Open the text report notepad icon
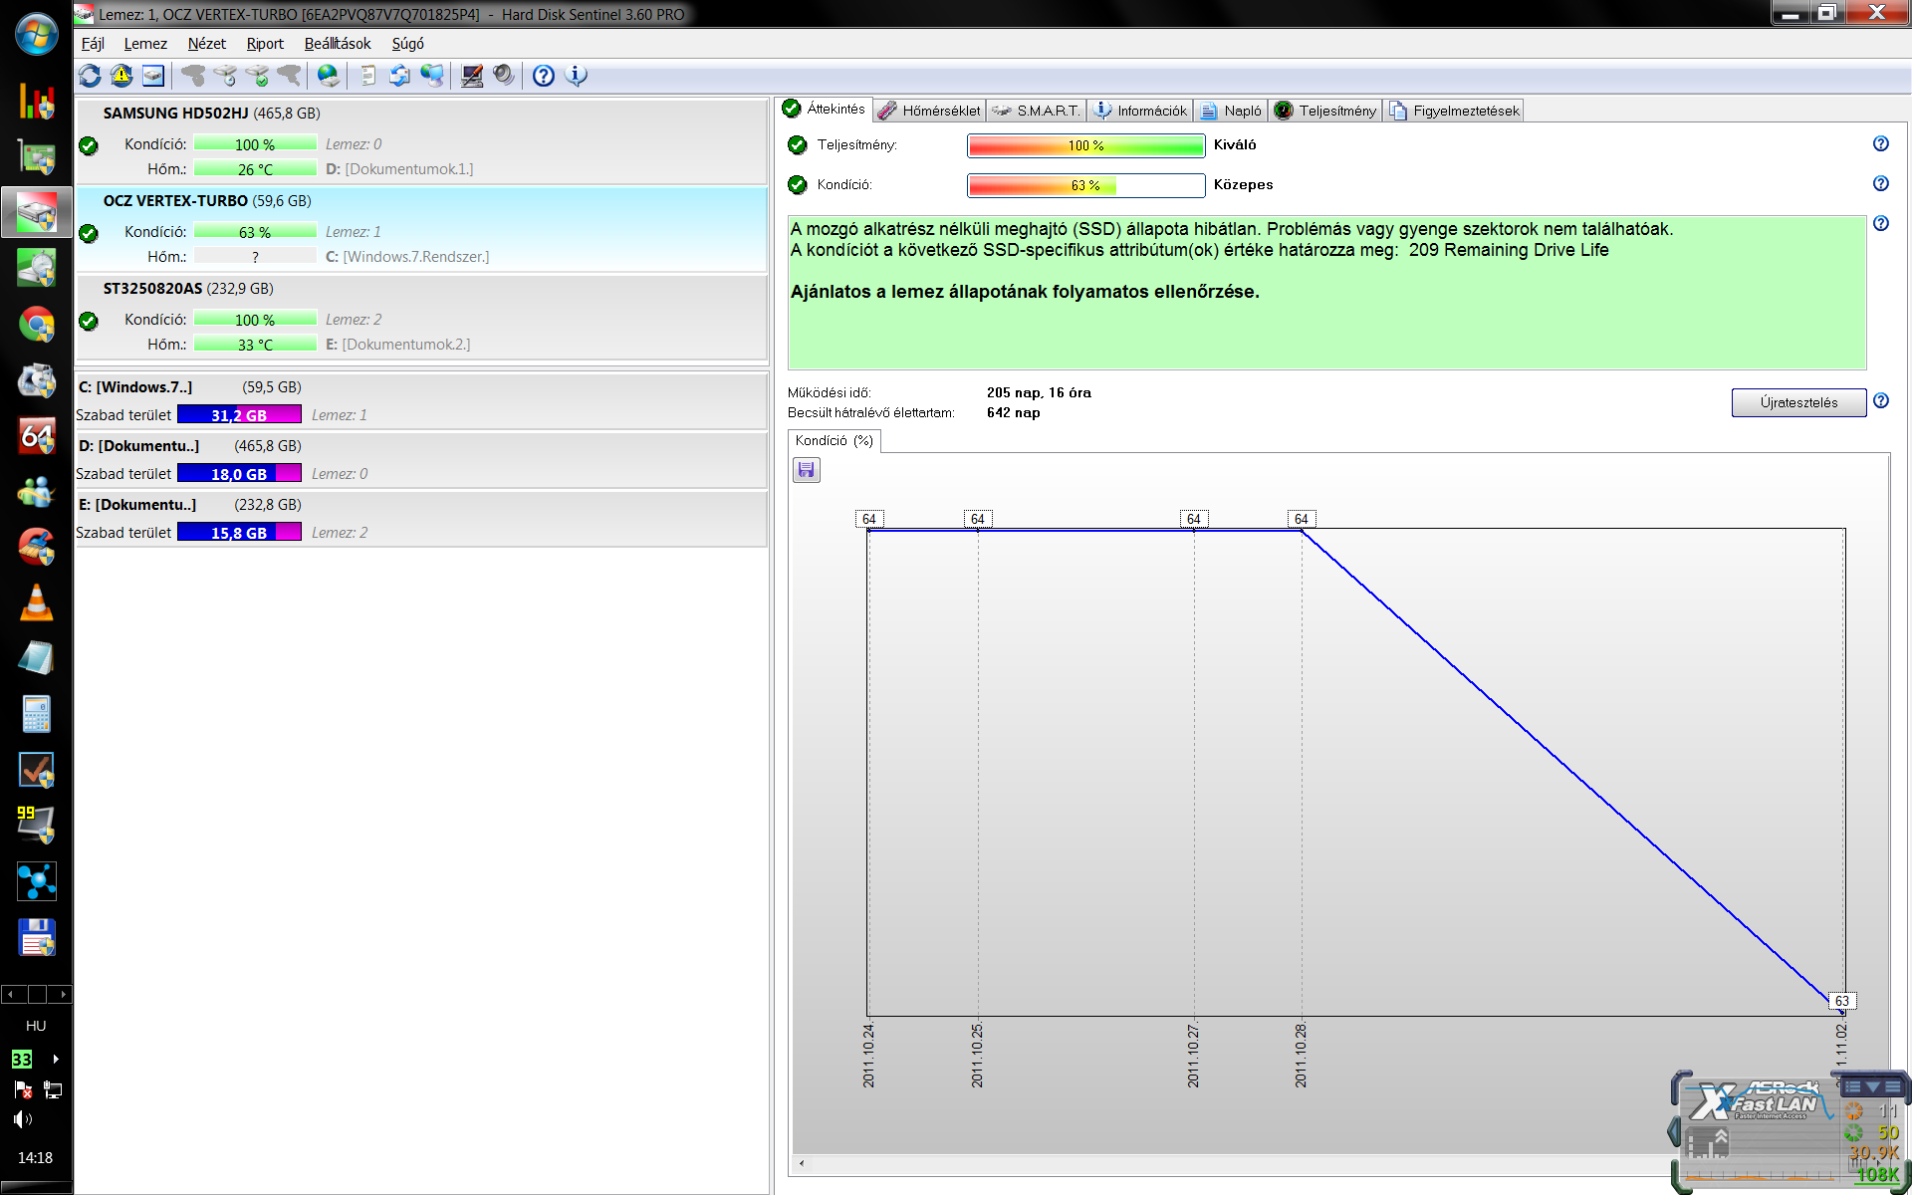 [x=368, y=76]
